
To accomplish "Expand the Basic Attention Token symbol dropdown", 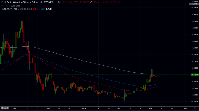I will pyautogui.click(x=54, y=2).
